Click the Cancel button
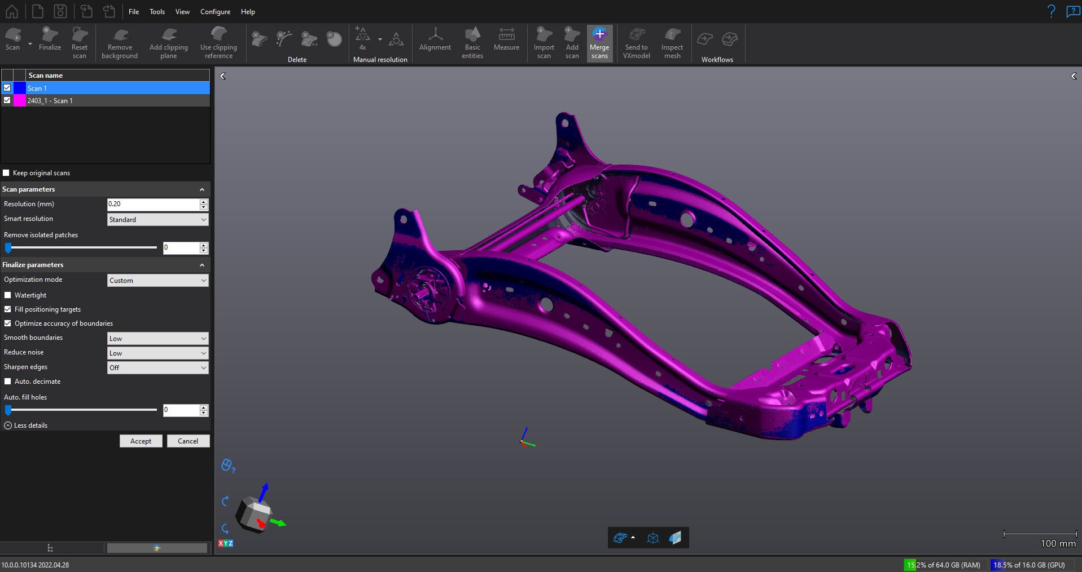 coord(188,441)
